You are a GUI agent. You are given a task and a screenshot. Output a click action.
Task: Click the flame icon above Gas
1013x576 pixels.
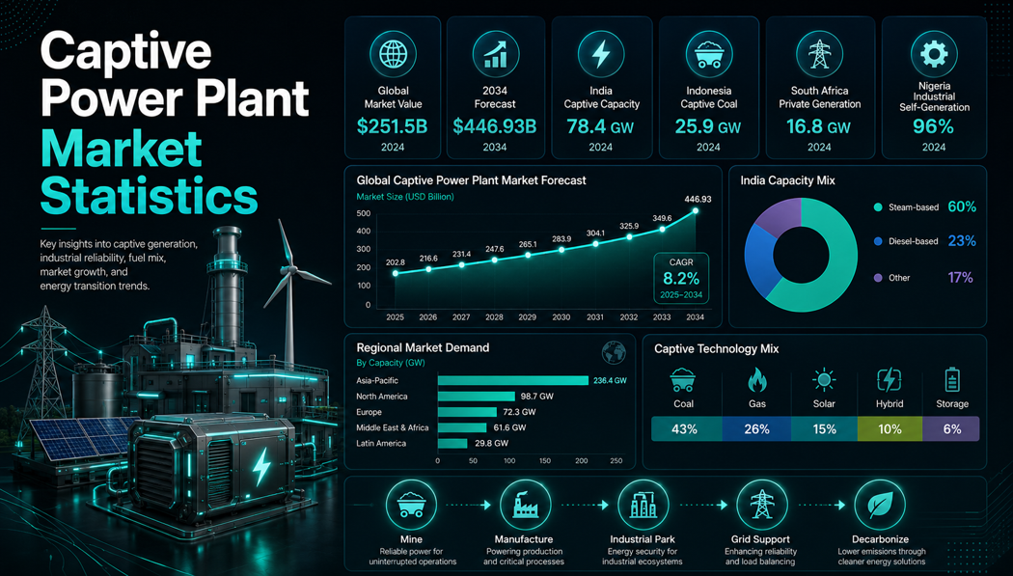pos(756,380)
